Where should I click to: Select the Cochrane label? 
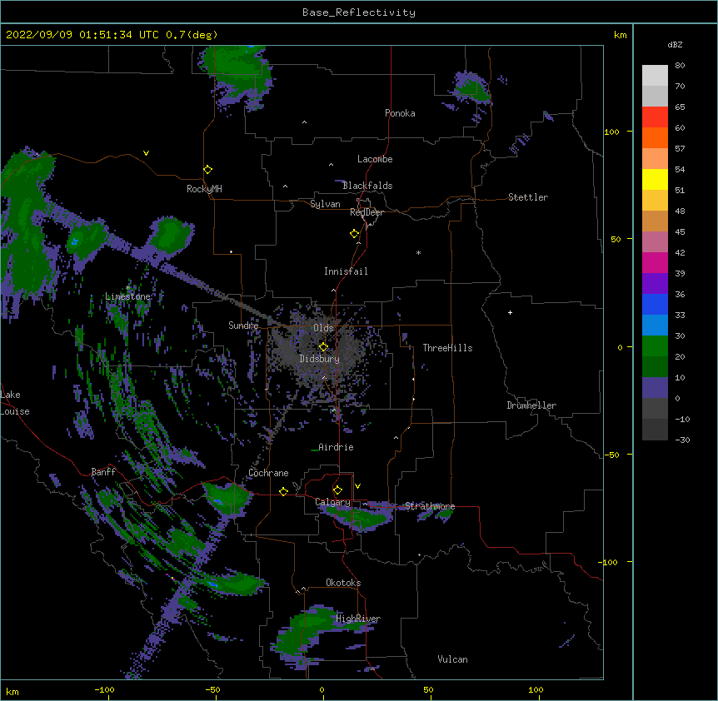(x=268, y=473)
